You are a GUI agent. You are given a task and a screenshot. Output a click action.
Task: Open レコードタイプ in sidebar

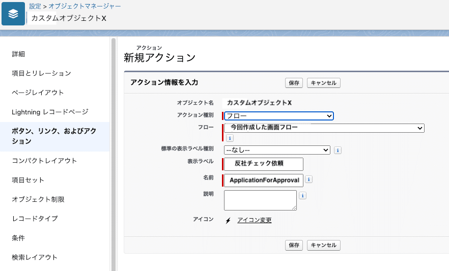point(35,219)
